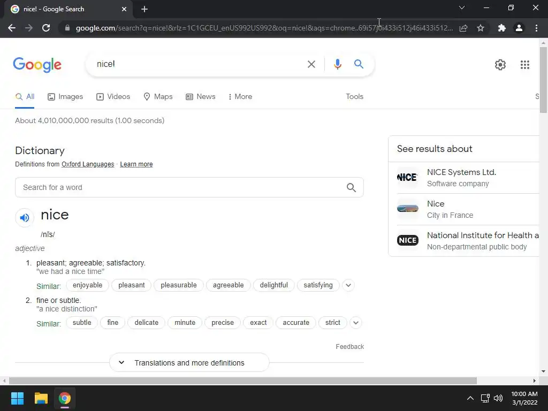Go back to the previous page
548x411 pixels.
click(x=12, y=28)
